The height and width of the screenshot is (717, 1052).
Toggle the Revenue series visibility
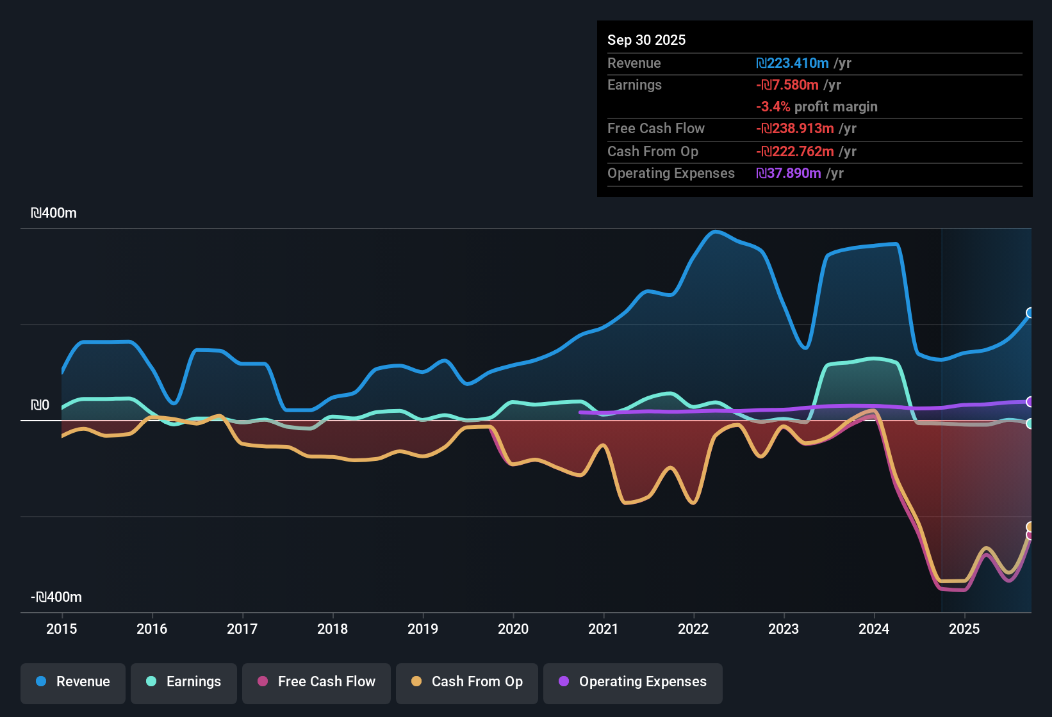click(x=72, y=682)
